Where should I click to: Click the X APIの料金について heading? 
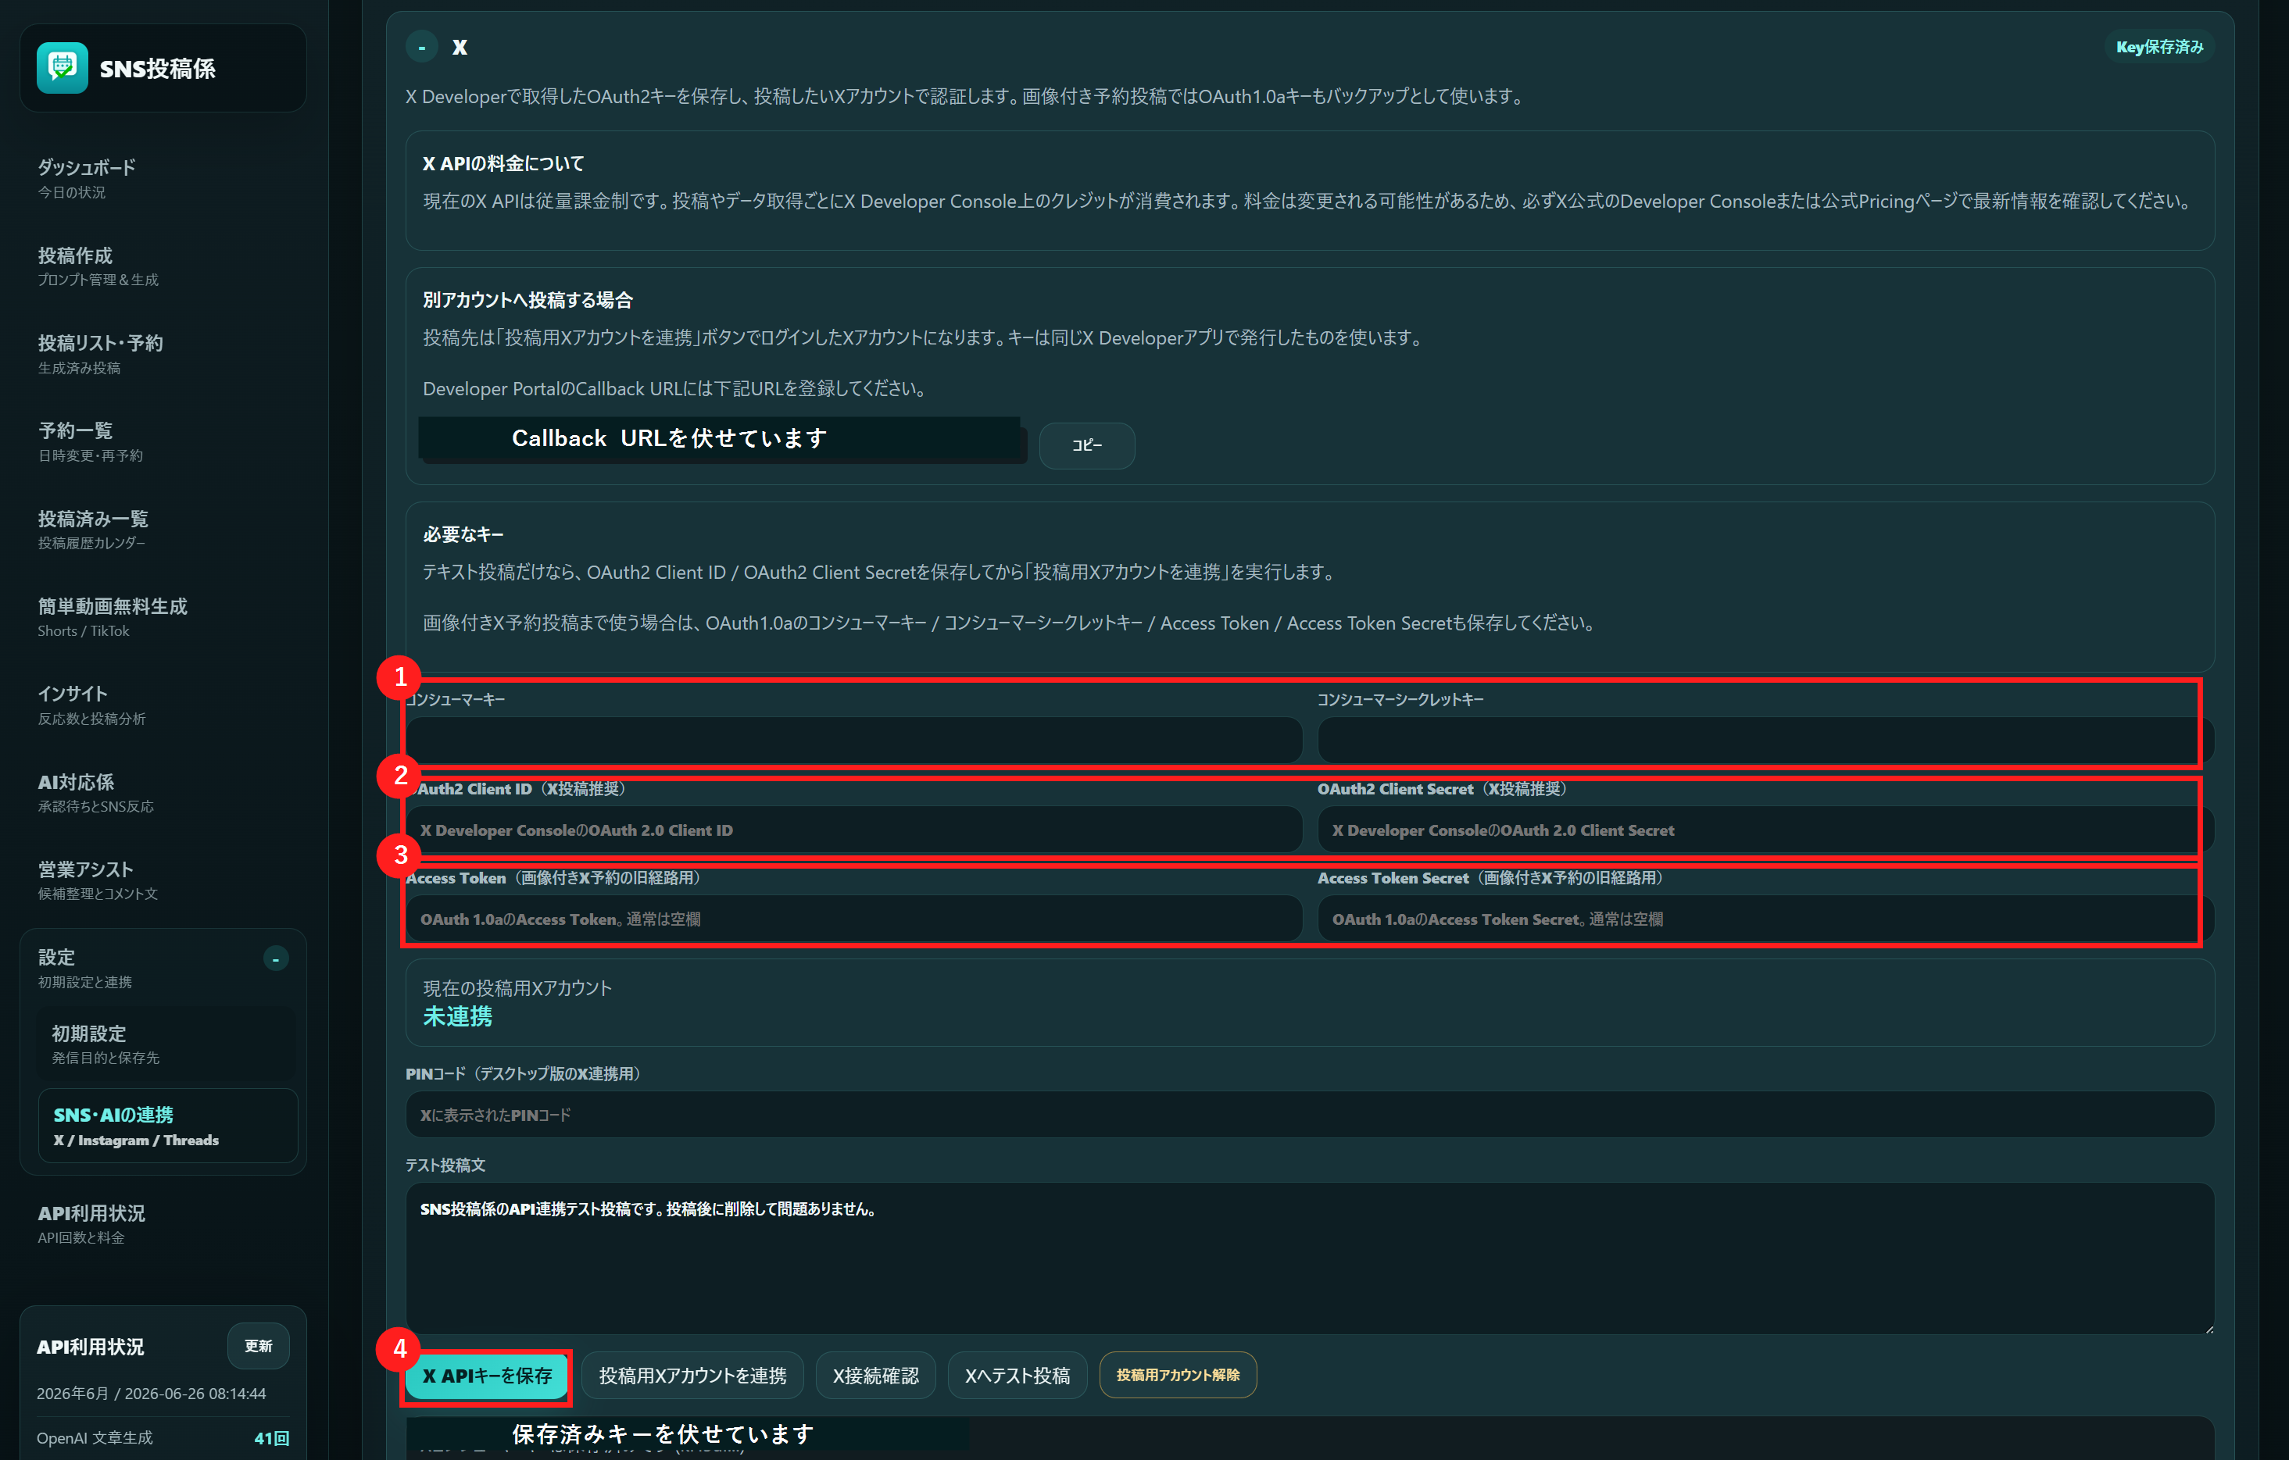tap(504, 163)
